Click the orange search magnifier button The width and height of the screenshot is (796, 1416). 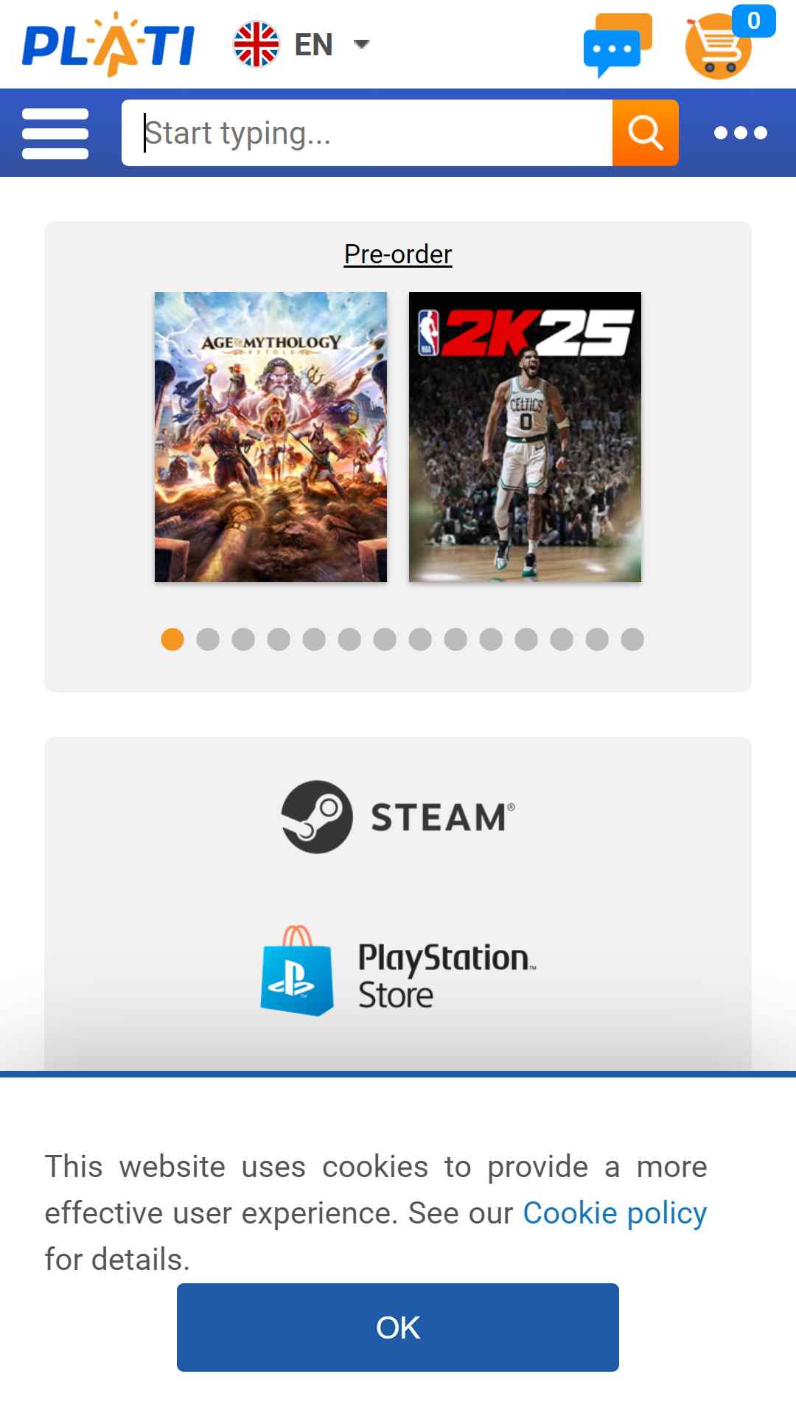[646, 133]
